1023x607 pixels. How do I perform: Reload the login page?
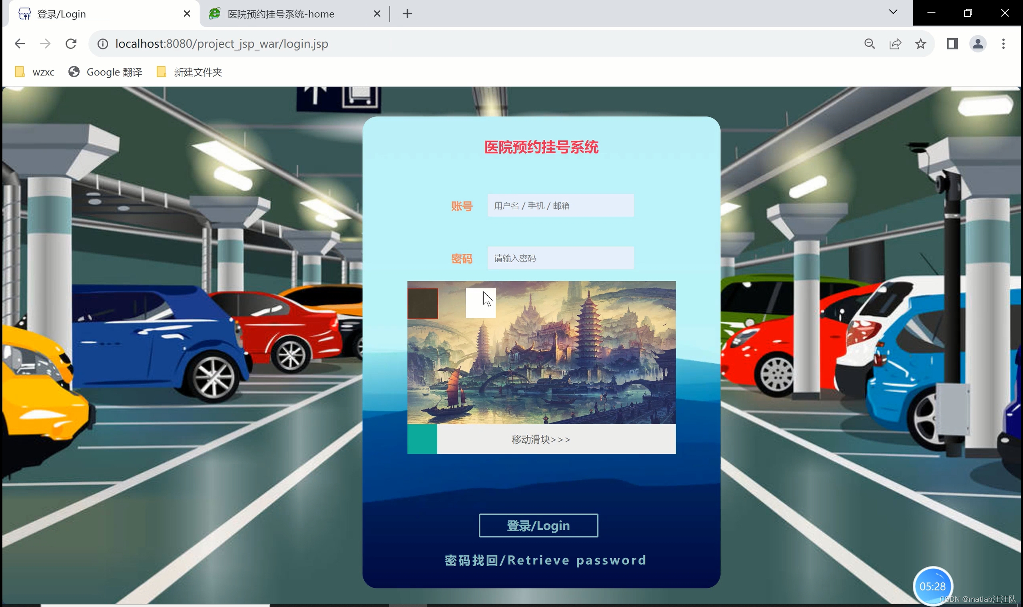pyautogui.click(x=71, y=44)
